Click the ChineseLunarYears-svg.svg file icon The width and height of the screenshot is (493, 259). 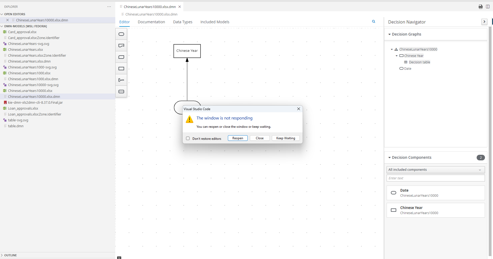[5, 44]
